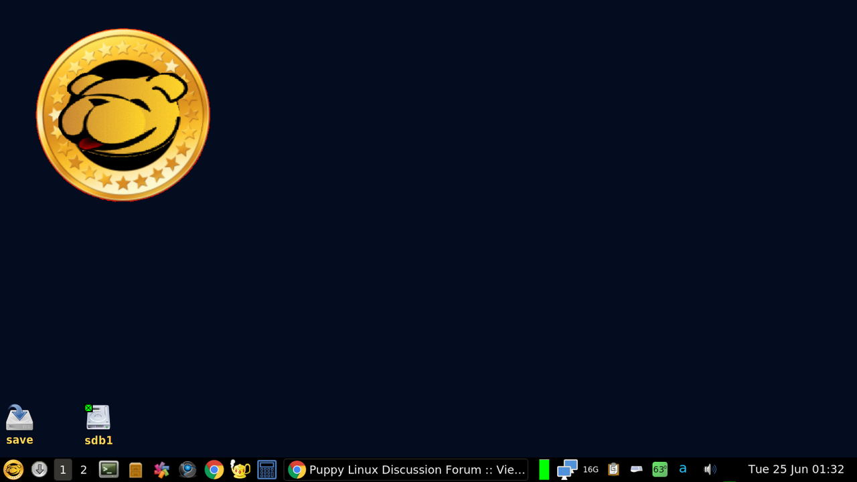The width and height of the screenshot is (857, 482).
Task: Open the Puppy Linux start menu
Action: point(13,470)
